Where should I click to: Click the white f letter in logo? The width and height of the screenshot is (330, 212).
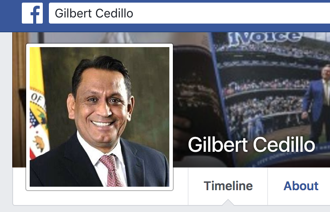coord(35,14)
